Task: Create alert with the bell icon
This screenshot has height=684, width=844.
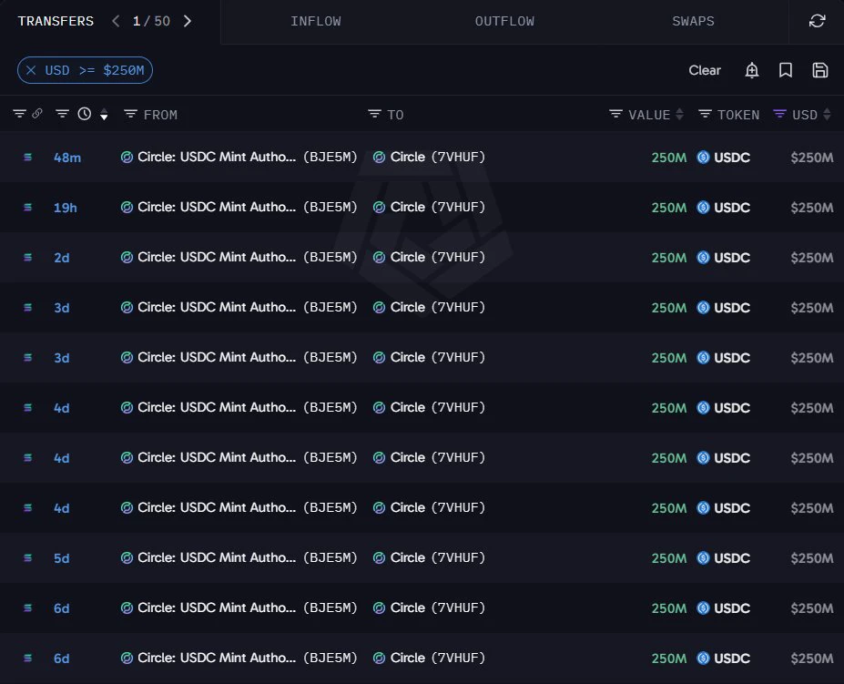Action: [x=752, y=70]
